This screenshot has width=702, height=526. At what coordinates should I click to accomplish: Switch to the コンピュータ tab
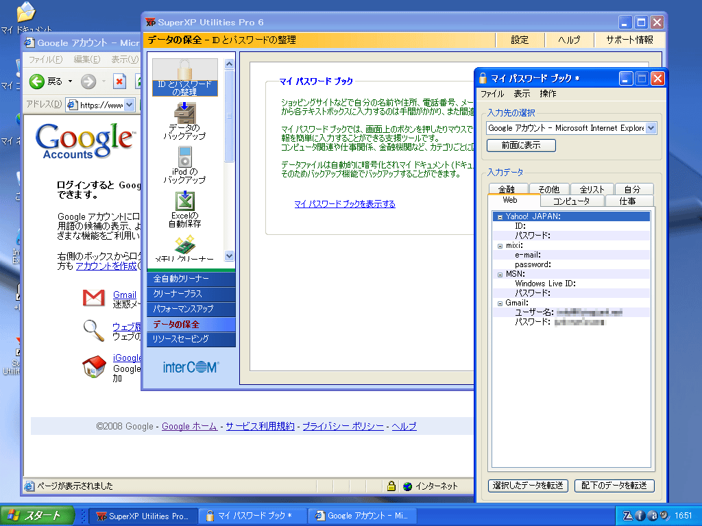tap(572, 201)
